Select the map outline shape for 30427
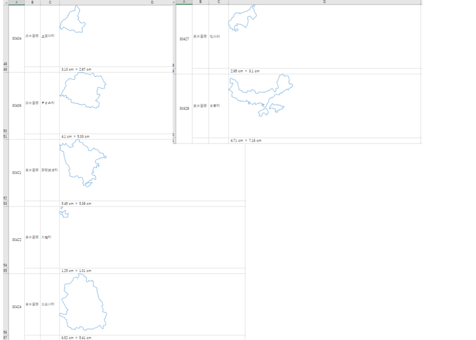This screenshot has height=340, width=476. point(243,18)
